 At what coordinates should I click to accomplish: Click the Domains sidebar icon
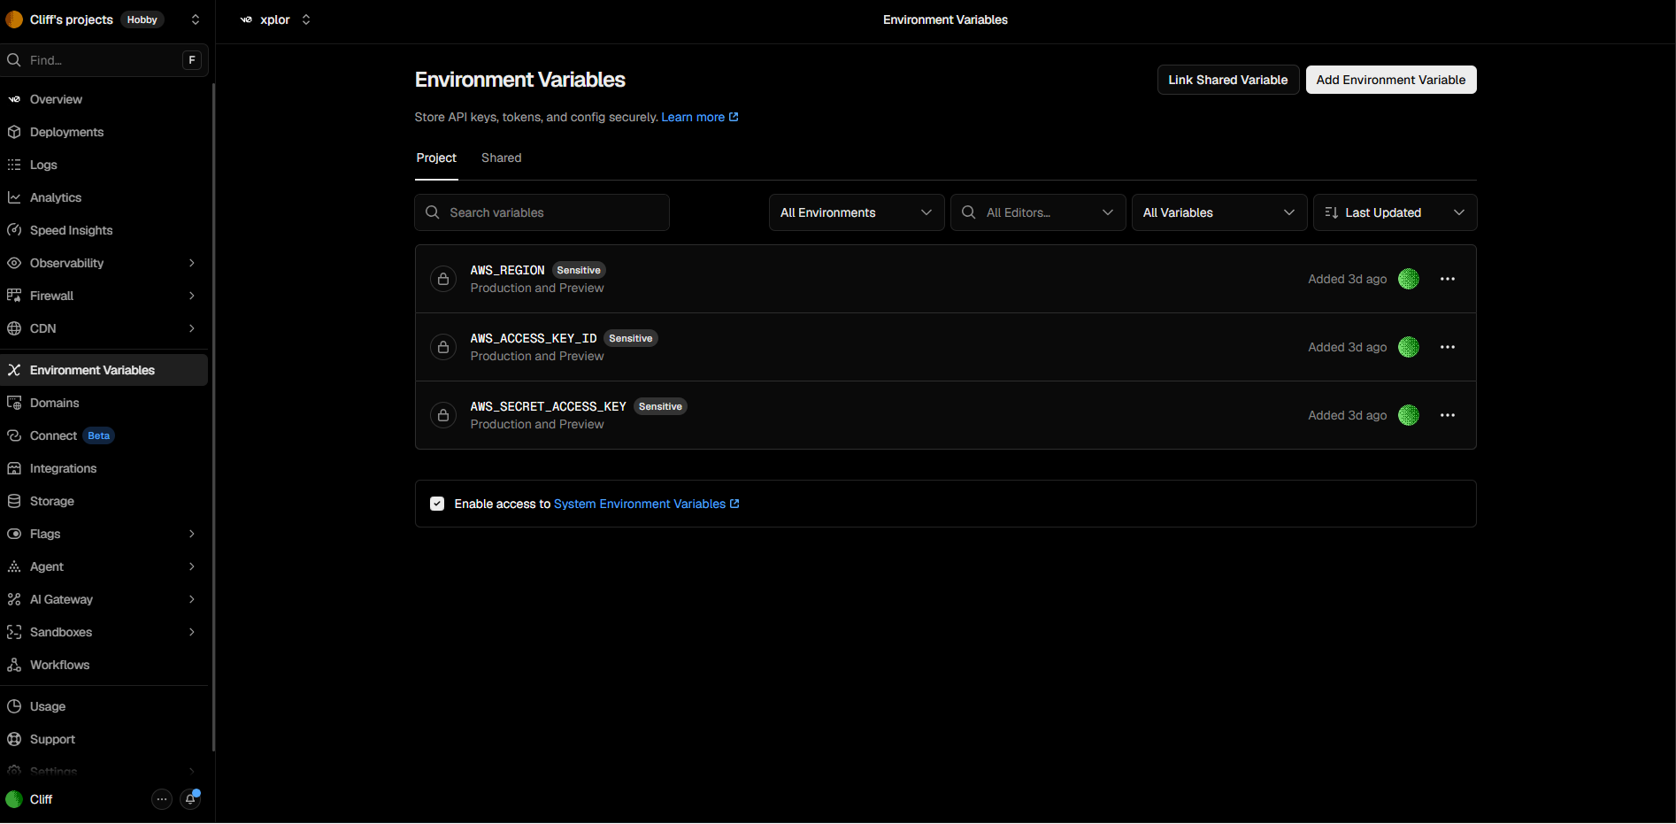(14, 403)
